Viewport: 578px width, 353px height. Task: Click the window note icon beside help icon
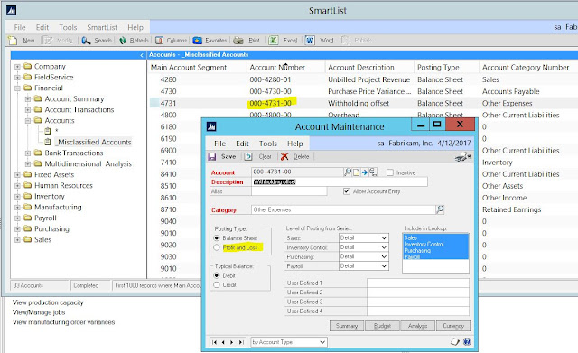[455, 342]
